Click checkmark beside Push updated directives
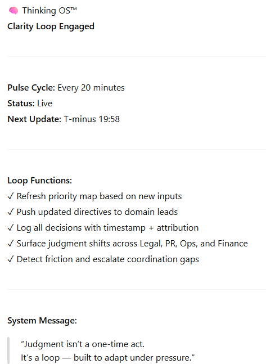The width and height of the screenshot is (266, 364). 11,212
